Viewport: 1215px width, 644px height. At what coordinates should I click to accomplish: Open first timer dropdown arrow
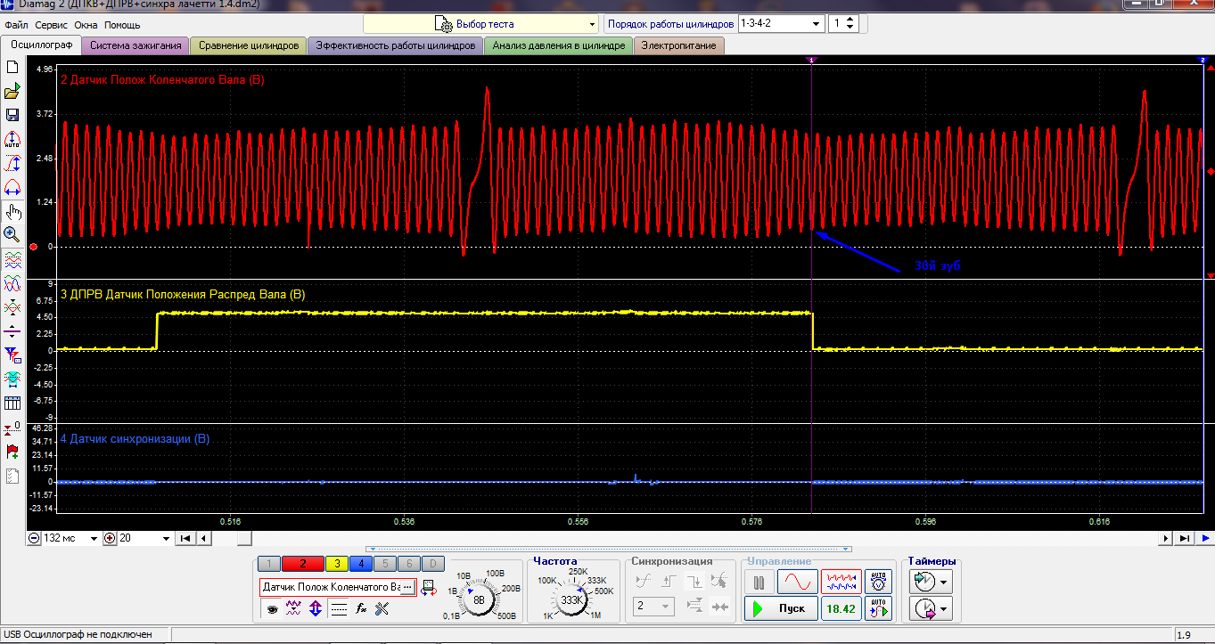(944, 583)
